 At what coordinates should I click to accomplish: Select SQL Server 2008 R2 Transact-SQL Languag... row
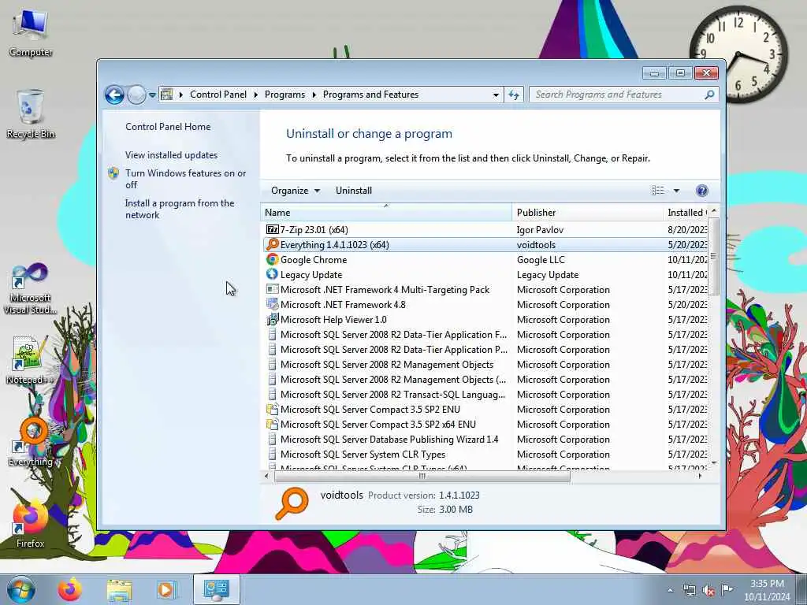pos(485,394)
